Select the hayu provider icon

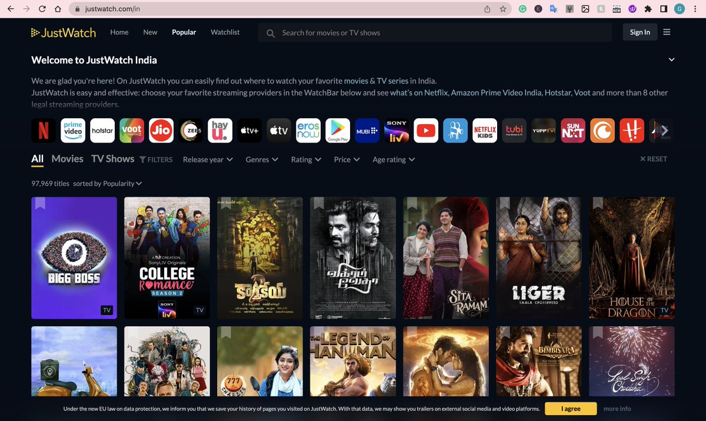pyautogui.click(x=220, y=131)
